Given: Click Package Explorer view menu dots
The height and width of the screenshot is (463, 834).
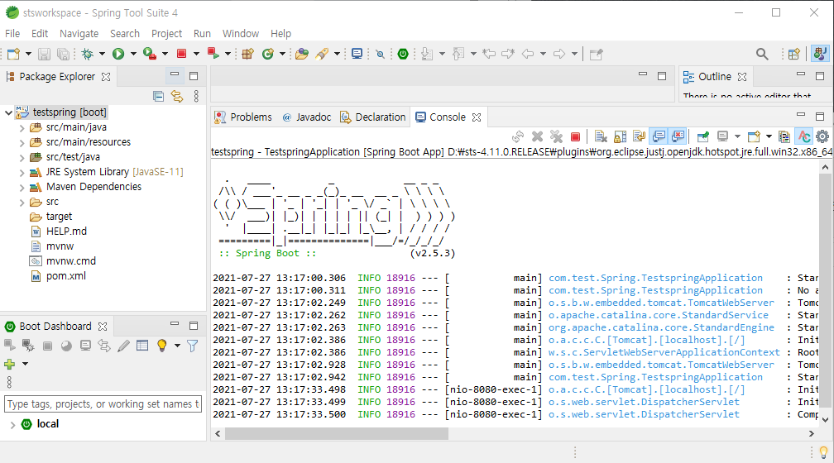Looking at the screenshot, I should coord(196,96).
